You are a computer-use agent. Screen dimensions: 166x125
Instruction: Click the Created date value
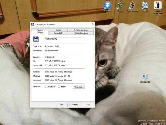tap(58, 72)
